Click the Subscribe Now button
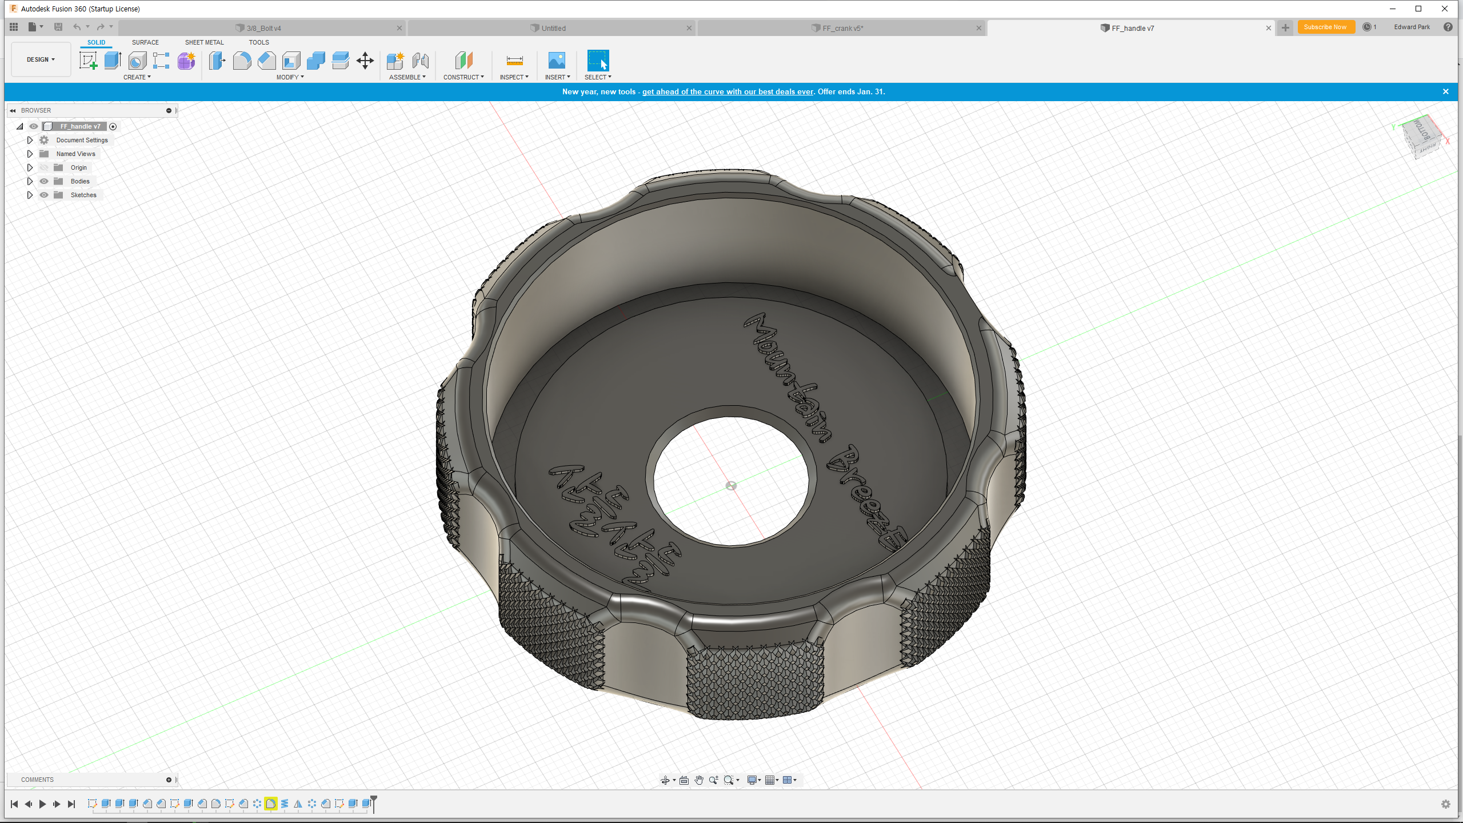 [x=1325, y=27]
